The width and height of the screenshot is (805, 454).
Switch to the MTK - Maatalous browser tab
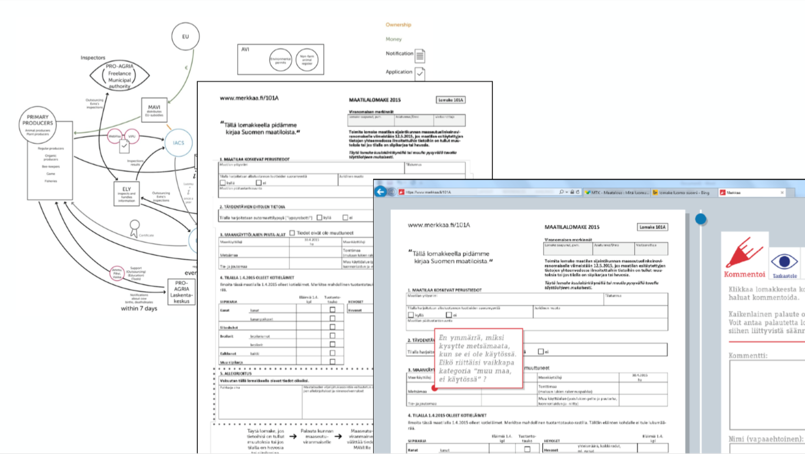pyautogui.click(x=617, y=193)
